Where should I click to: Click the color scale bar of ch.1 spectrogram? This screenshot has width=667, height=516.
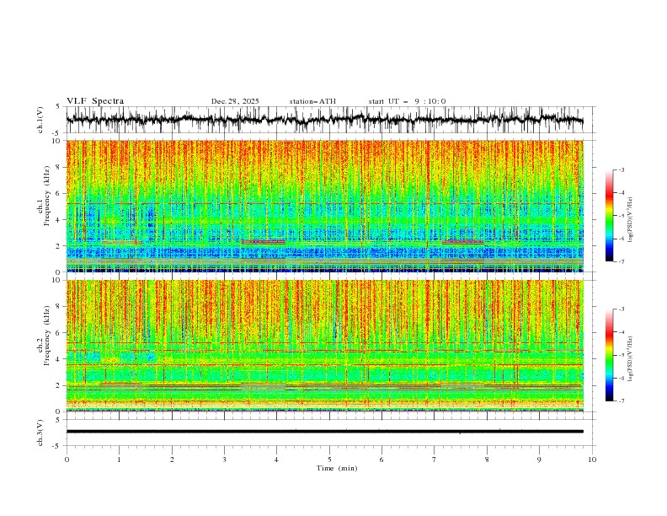609,216
